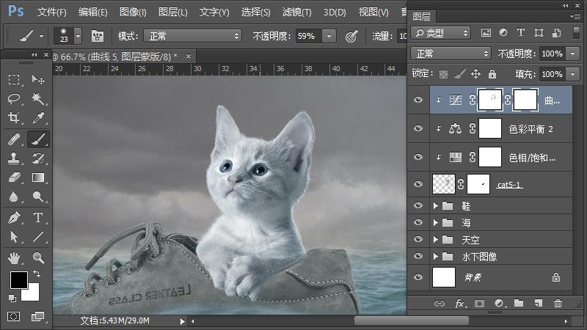Select the Dodge tool

pos(38,197)
